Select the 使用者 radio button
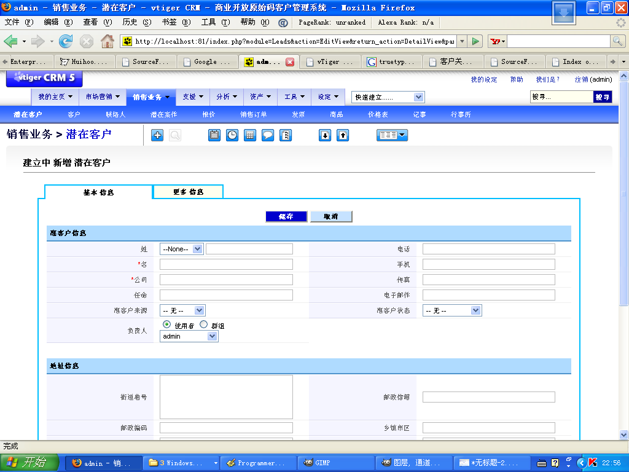629x472 pixels. [x=166, y=324]
